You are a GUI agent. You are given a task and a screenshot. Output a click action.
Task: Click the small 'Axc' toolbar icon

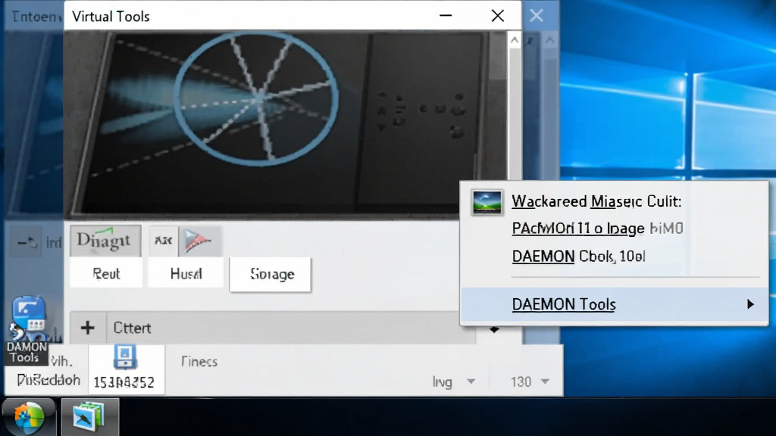coord(163,240)
